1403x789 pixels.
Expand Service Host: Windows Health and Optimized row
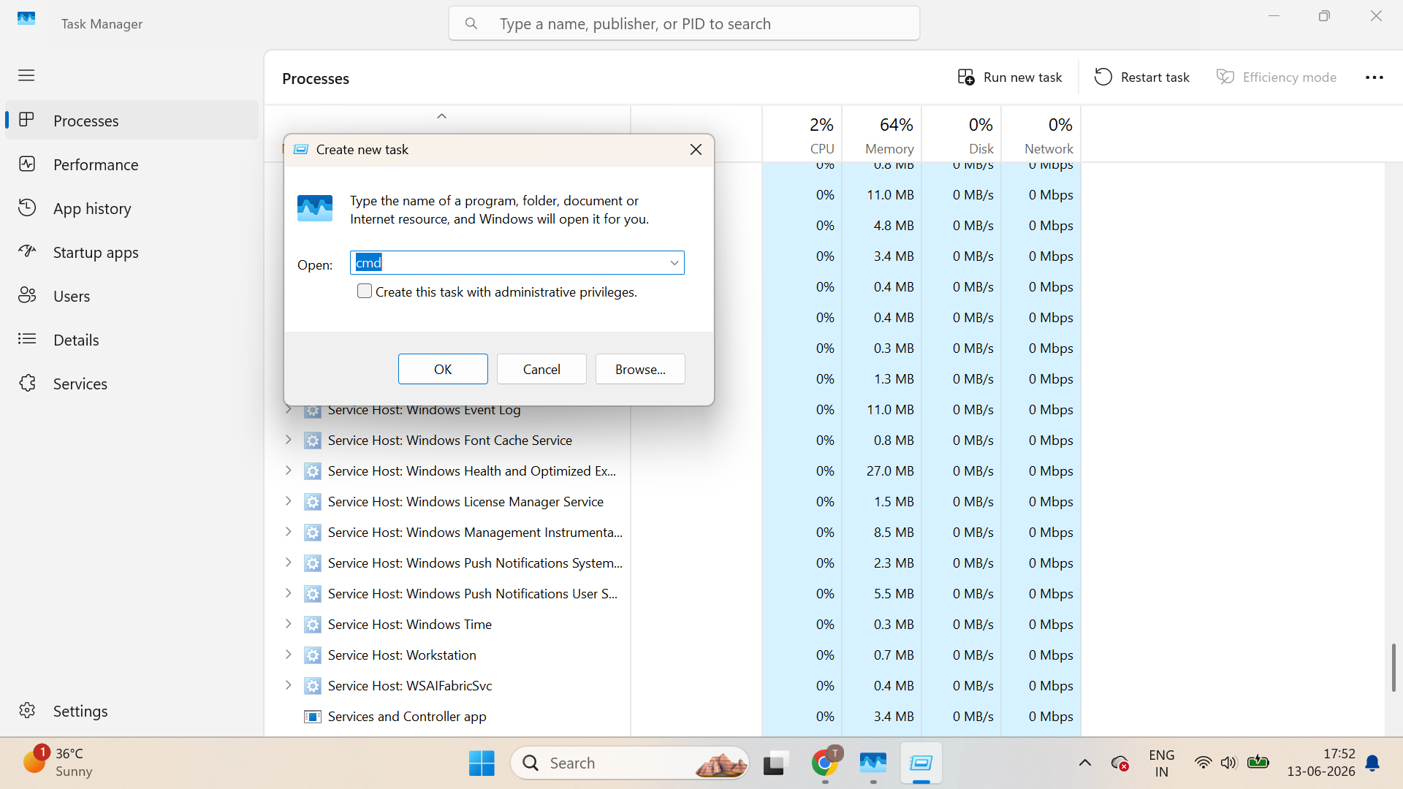pos(288,470)
